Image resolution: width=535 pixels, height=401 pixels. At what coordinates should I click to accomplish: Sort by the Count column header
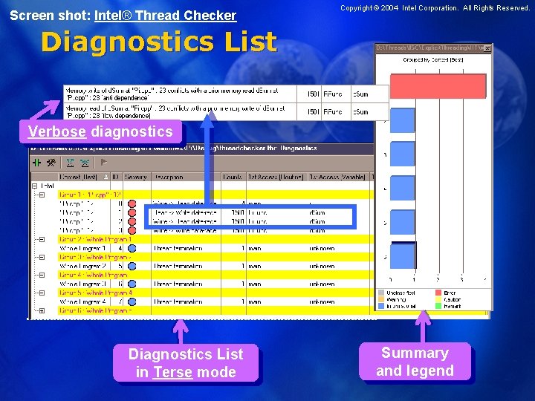point(233,177)
